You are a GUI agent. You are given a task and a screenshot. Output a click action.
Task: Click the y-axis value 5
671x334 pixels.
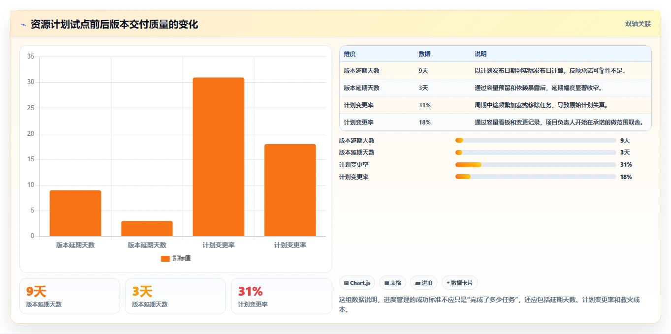pos(32,211)
